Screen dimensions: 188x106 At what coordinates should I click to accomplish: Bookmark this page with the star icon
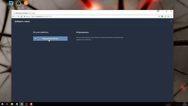point(159,16)
